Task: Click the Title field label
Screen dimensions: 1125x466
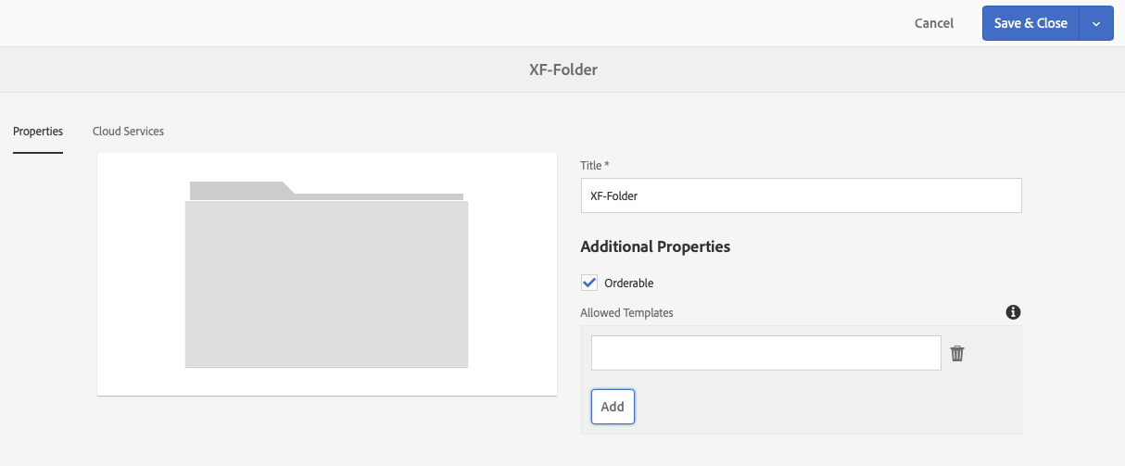Action: pos(594,165)
